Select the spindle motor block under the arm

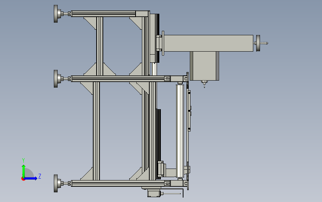[x=204, y=66]
